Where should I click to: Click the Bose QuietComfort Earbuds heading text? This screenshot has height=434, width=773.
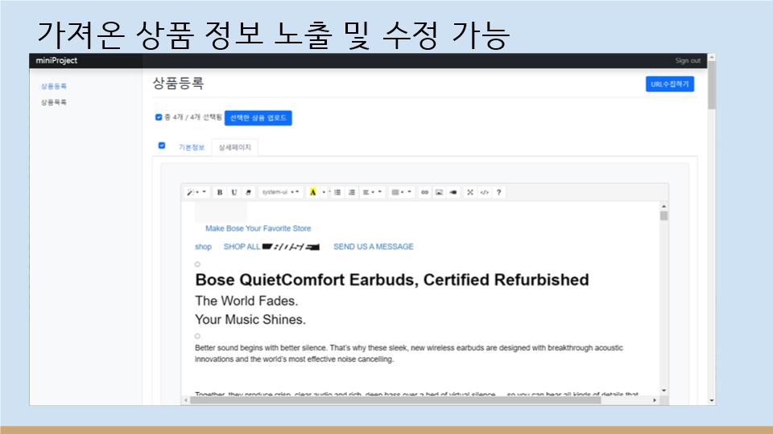(392, 280)
